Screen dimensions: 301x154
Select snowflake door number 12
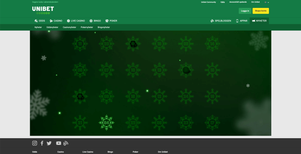[159, 97]
